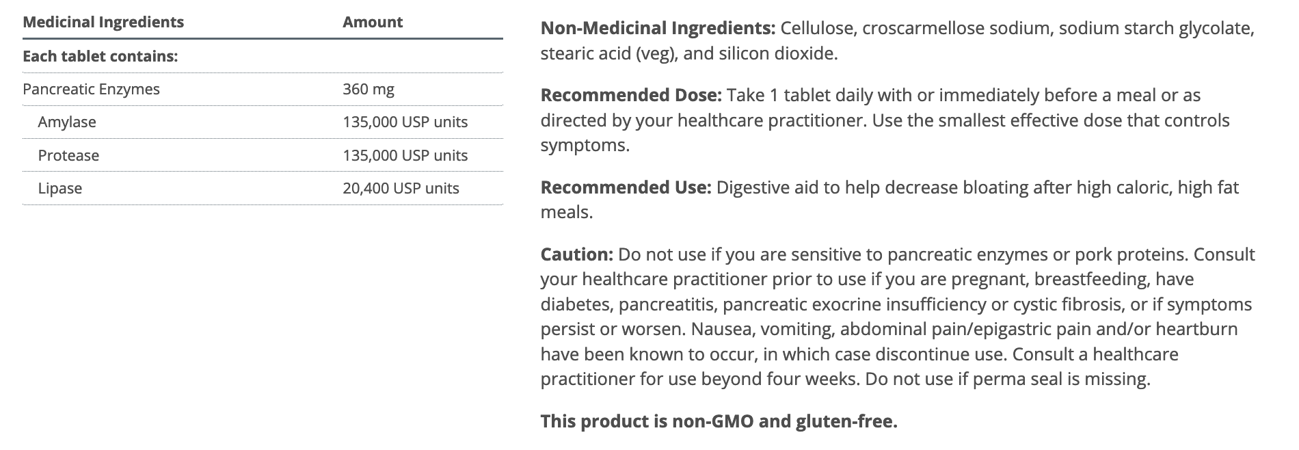This screenshot has height=450, width=1299.
Task: Click Amylase 135,000 USP units value
Action: coord(405,122)
